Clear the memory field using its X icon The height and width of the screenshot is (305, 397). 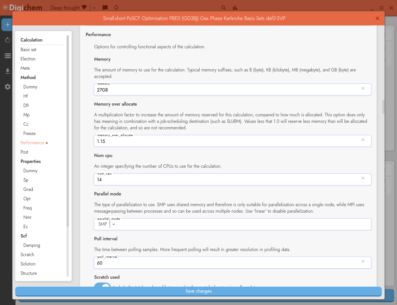(363, 88)
